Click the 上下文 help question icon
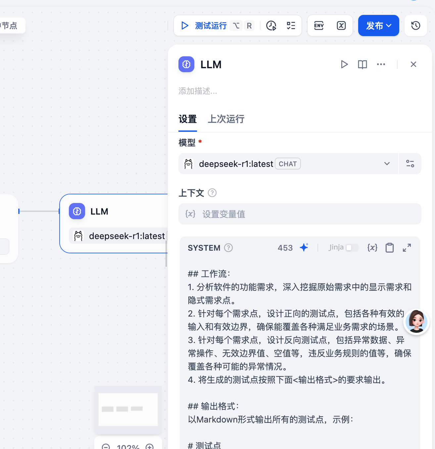 pos(212,193)
